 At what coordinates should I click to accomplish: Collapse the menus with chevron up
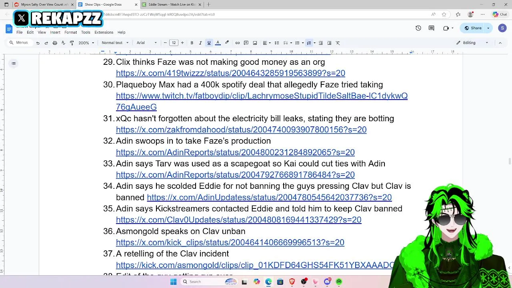500,43
